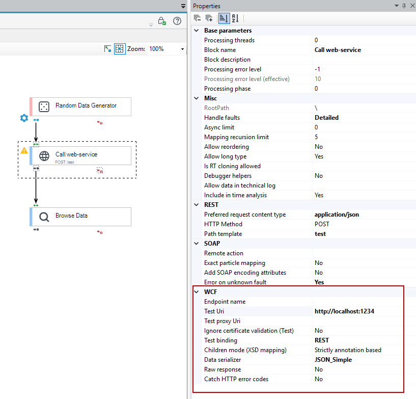Toggle categorized view in Properties toolbar

click(x=224, y=18)
